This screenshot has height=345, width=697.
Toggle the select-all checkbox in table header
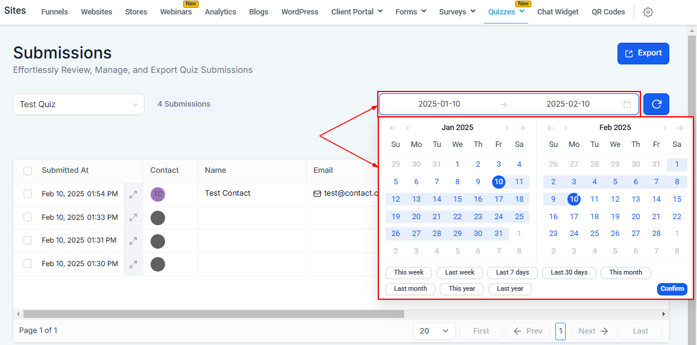point(28,171)
